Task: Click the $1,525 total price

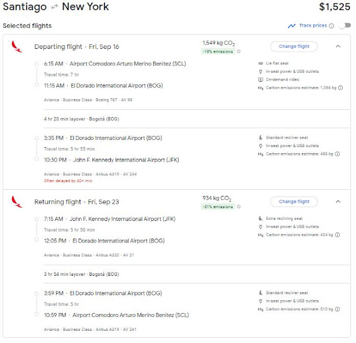Action: click(335, 7)
